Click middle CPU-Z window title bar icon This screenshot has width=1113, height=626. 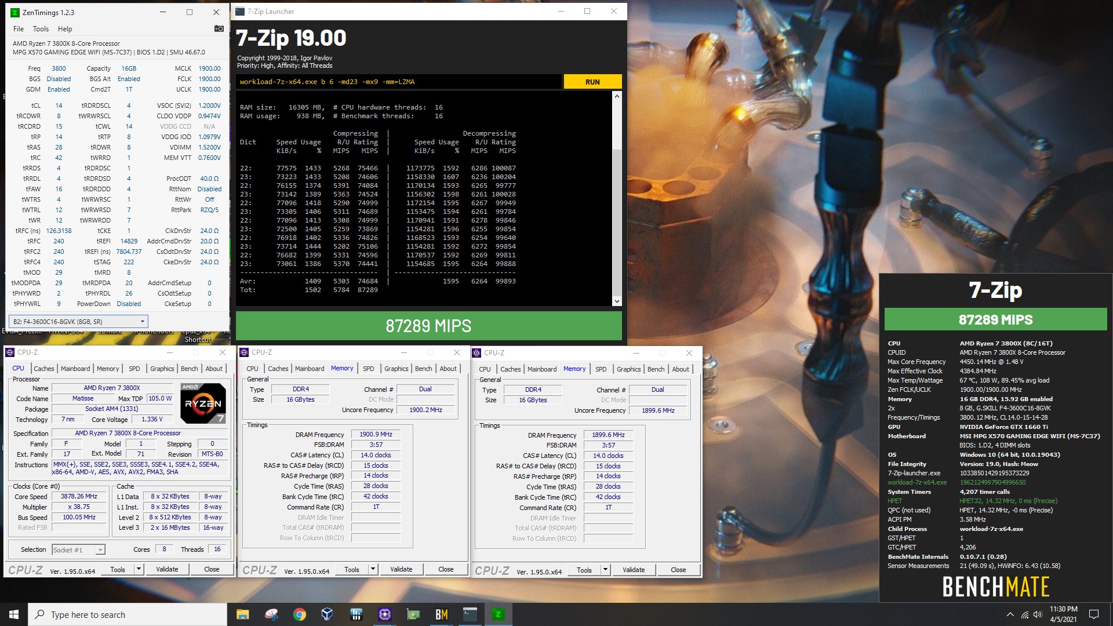[x=245, y=352]
